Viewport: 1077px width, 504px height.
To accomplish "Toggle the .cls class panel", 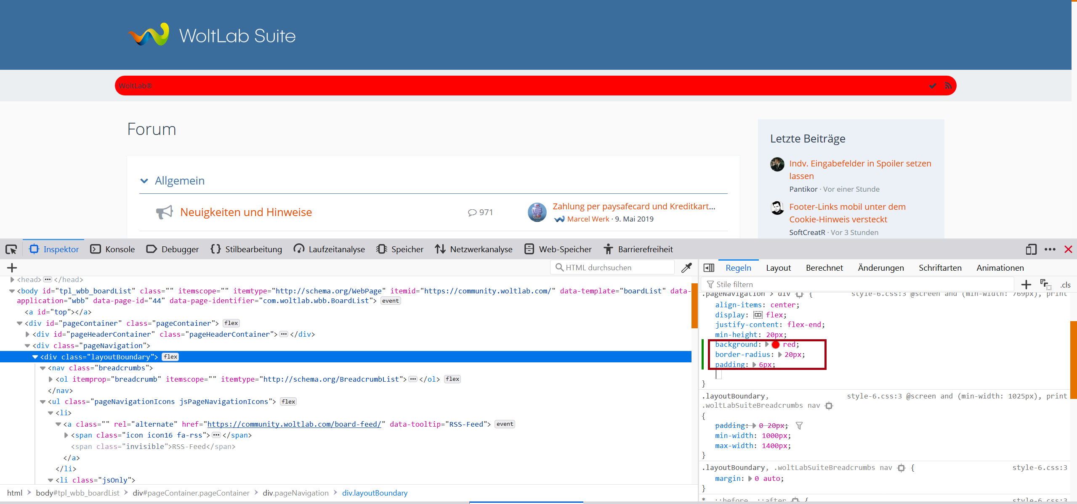I will tap(1065, 285).
